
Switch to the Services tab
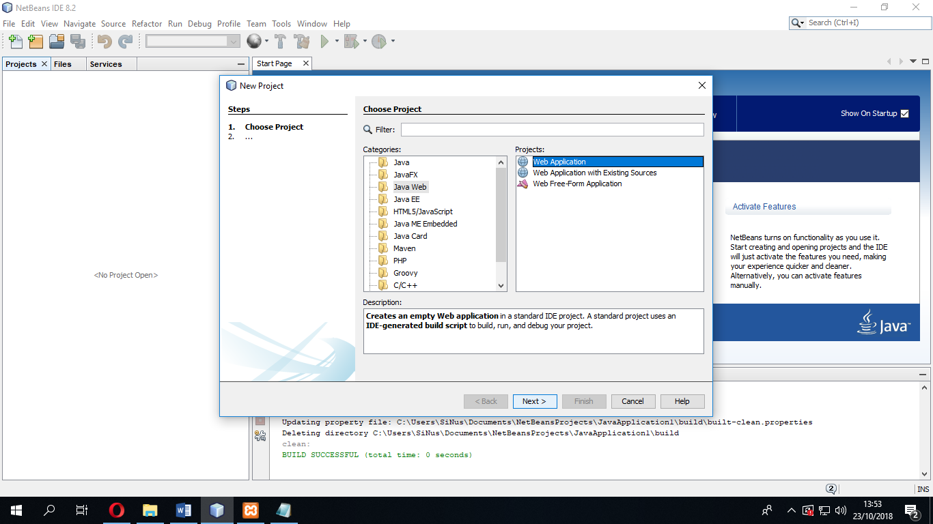106,63
